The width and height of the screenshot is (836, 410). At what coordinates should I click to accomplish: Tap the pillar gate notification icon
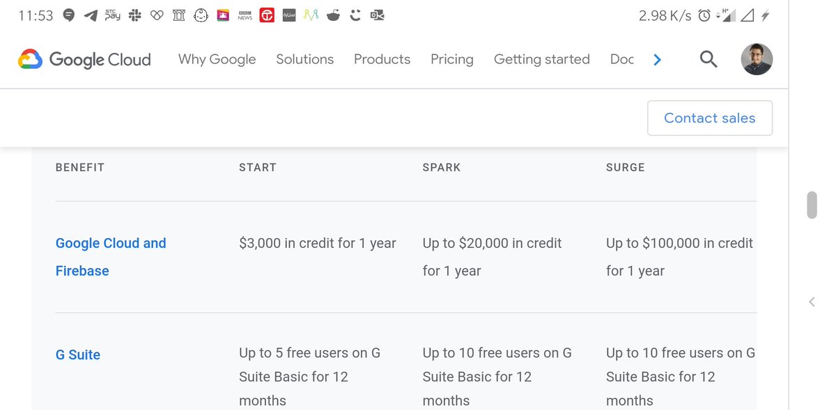(x=179, y=15)
